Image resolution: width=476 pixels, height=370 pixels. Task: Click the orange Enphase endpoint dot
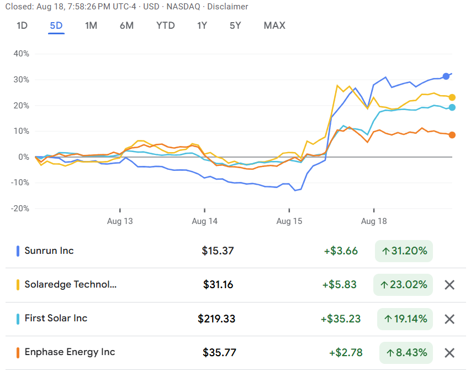click(x=452, y=135)
